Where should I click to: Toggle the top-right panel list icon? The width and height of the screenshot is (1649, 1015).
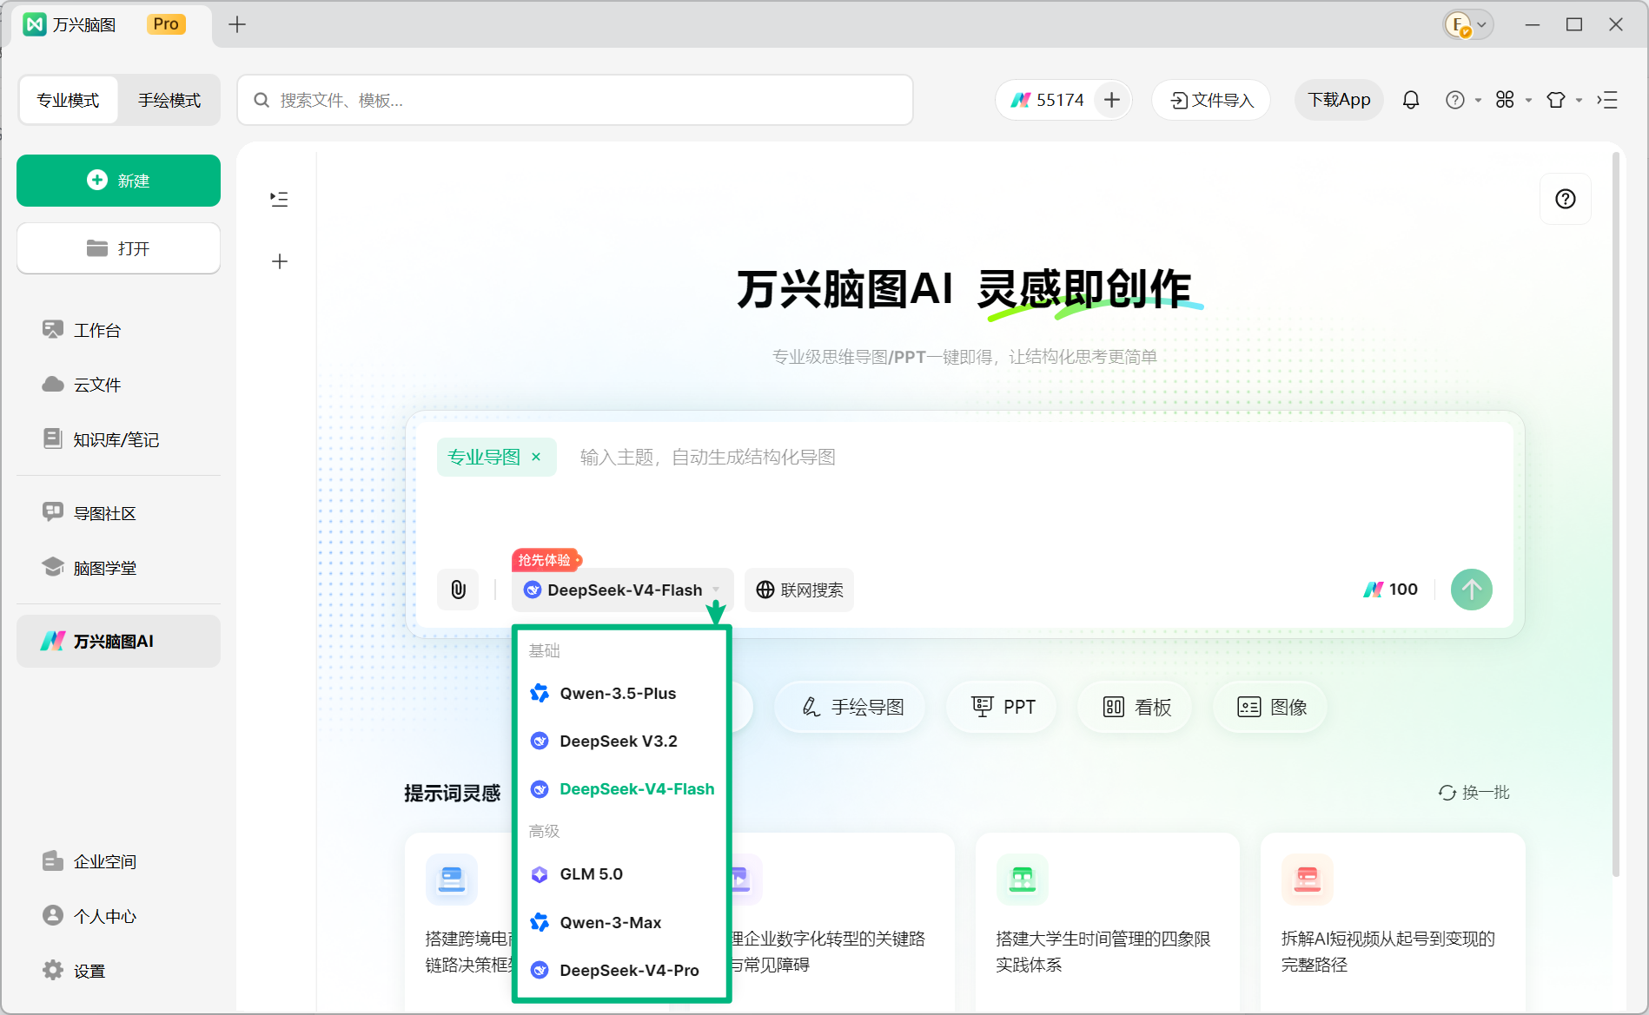tap(1607, 100)
